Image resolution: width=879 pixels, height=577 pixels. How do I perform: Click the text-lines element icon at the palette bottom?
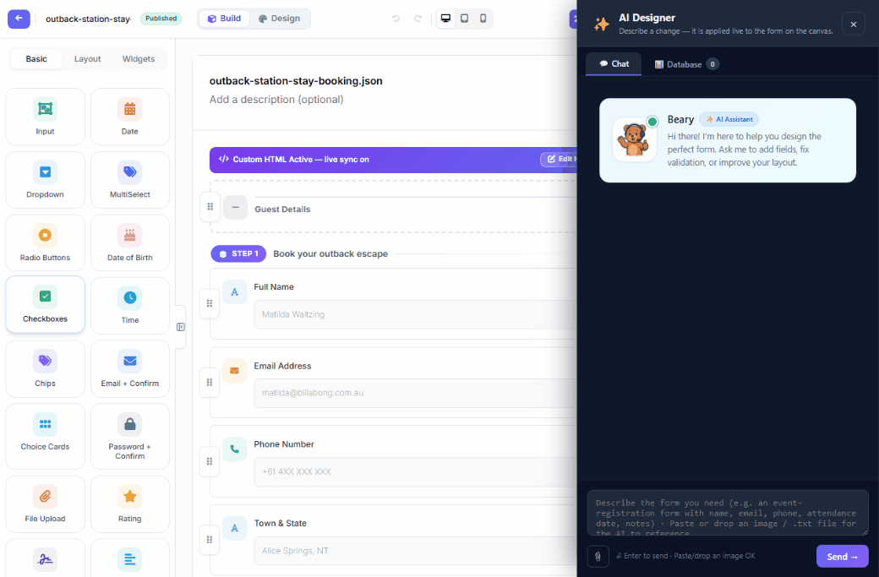pos(130,559)
